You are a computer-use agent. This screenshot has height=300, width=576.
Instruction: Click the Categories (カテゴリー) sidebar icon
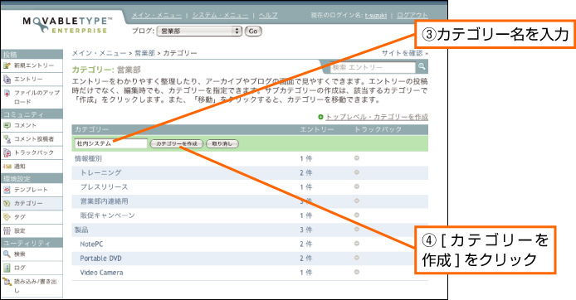7,204
